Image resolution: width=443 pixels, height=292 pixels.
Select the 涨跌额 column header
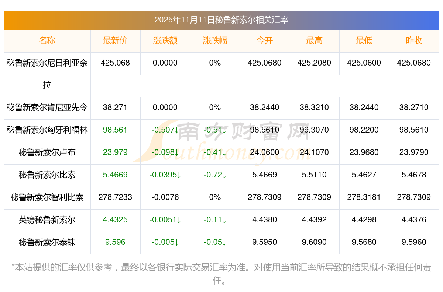(x=165, y=41)
